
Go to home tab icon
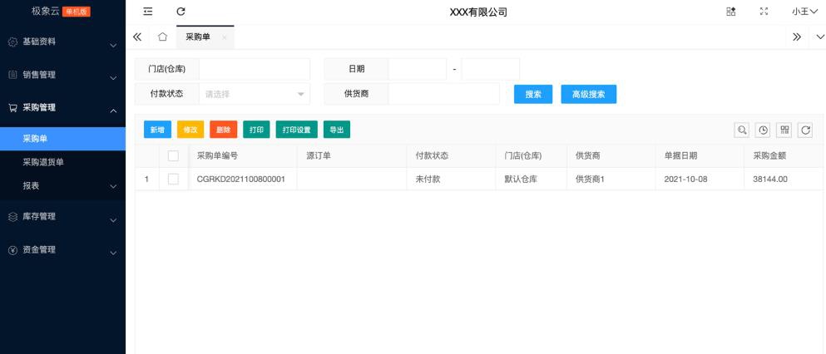coord(163,37)
